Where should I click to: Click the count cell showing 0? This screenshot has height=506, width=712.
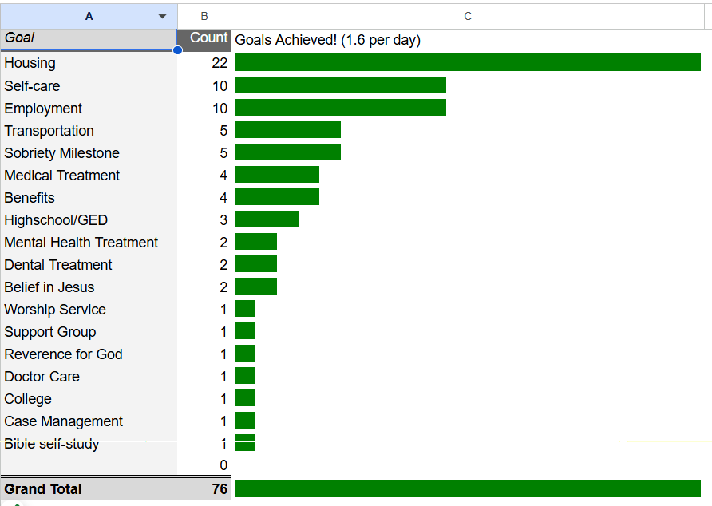click(204, 465)
